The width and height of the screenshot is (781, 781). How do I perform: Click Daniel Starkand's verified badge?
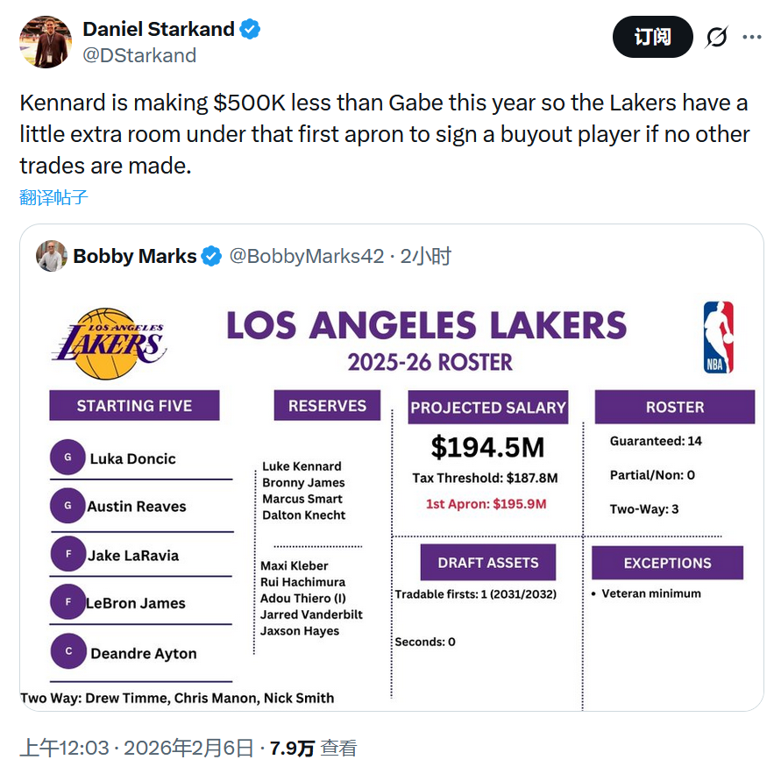click(x=250, y=29)
